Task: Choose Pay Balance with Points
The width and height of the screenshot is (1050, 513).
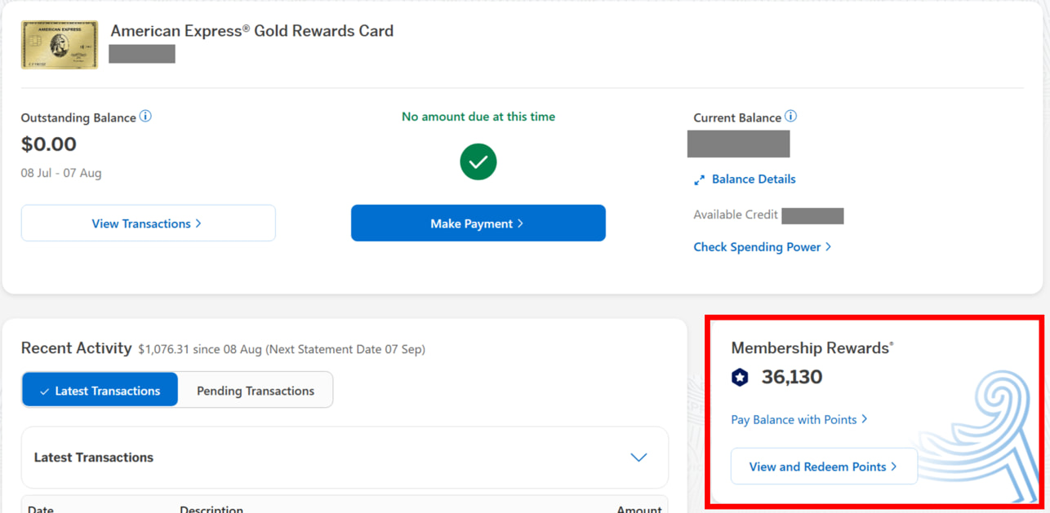Action: click(x=799, y=419)
